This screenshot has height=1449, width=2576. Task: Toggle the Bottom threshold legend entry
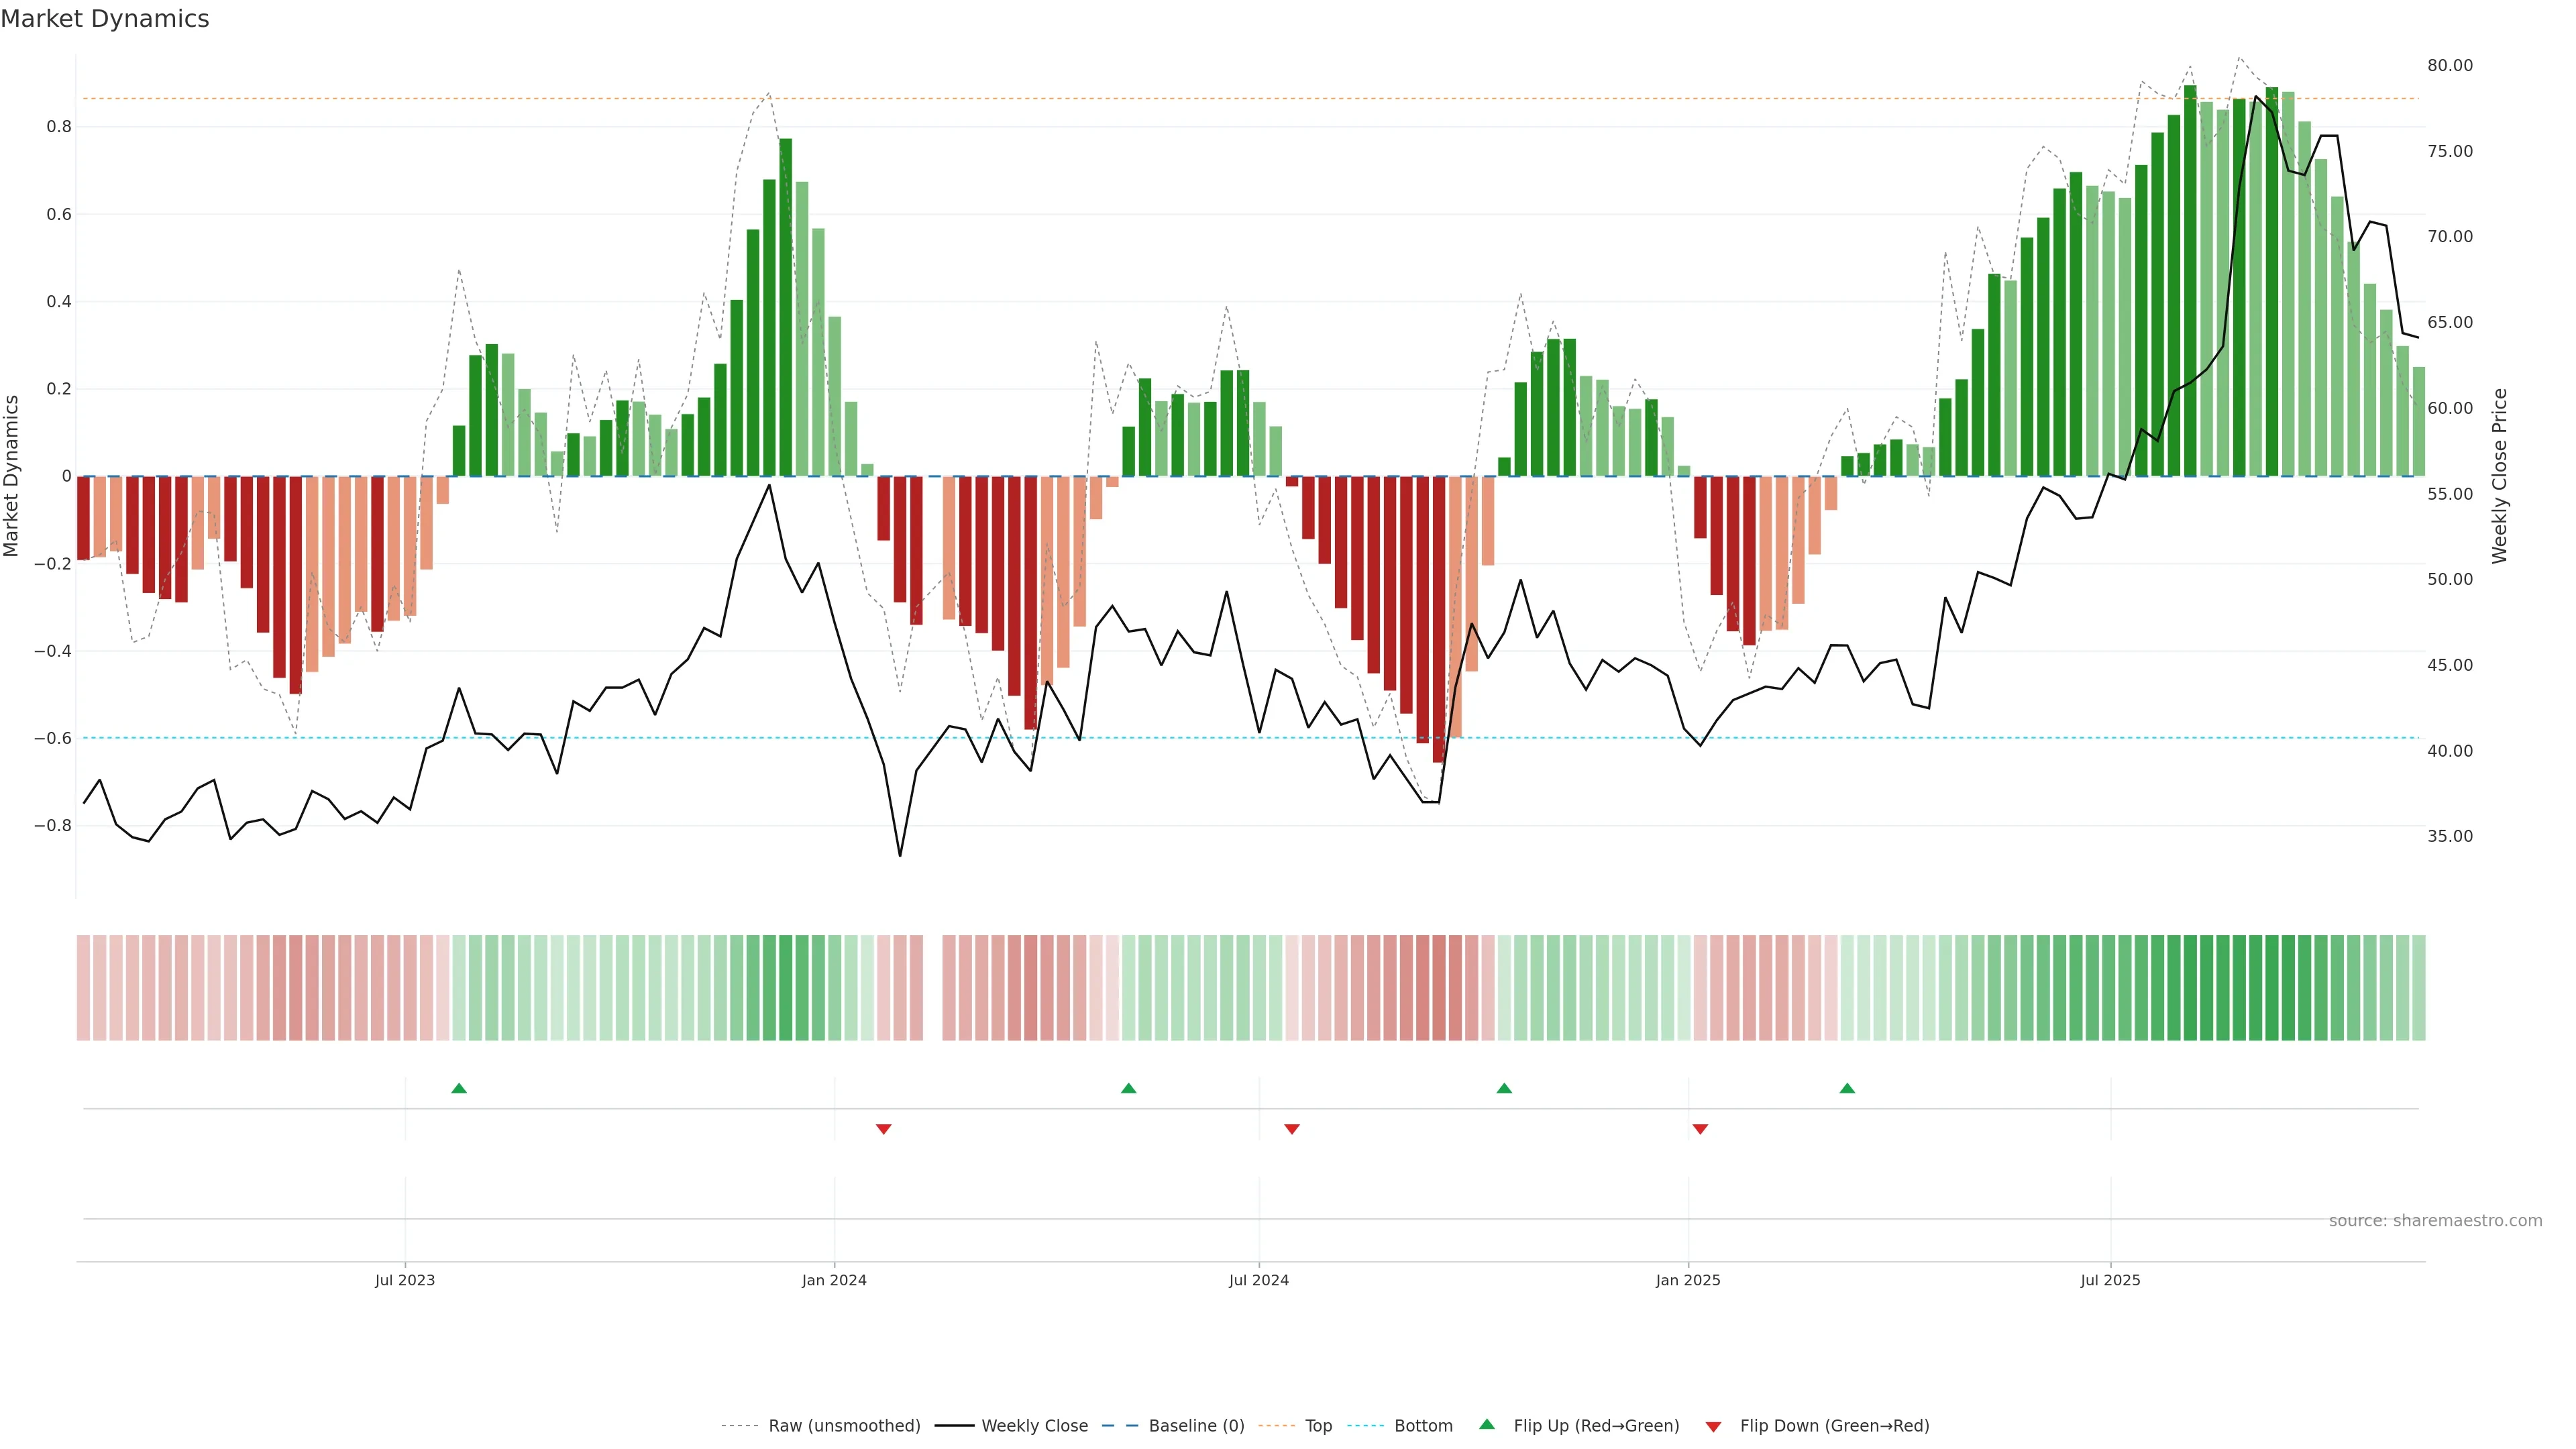pyautogui.click(x=1423, y=1426)
